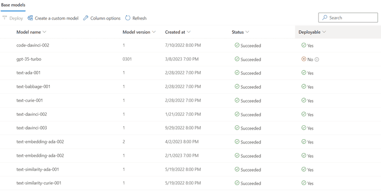Click the 4/2/2023 8:00 PM date cell
Image resolution: width=381 pixels, height=195 pixels.
coord(182,142)
